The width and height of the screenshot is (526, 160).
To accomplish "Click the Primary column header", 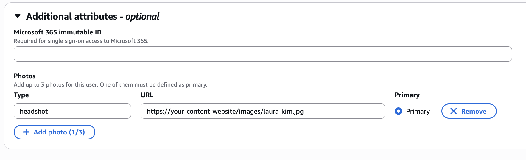I will click(x=407, y=95).
